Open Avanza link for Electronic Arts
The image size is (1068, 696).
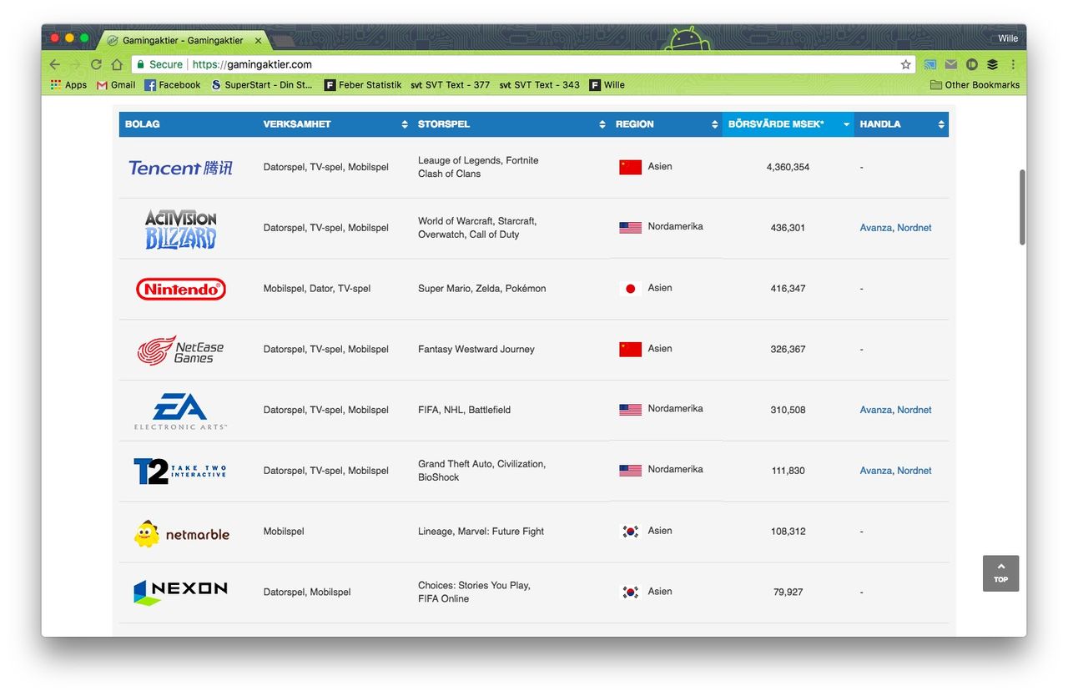click(875, 410)
